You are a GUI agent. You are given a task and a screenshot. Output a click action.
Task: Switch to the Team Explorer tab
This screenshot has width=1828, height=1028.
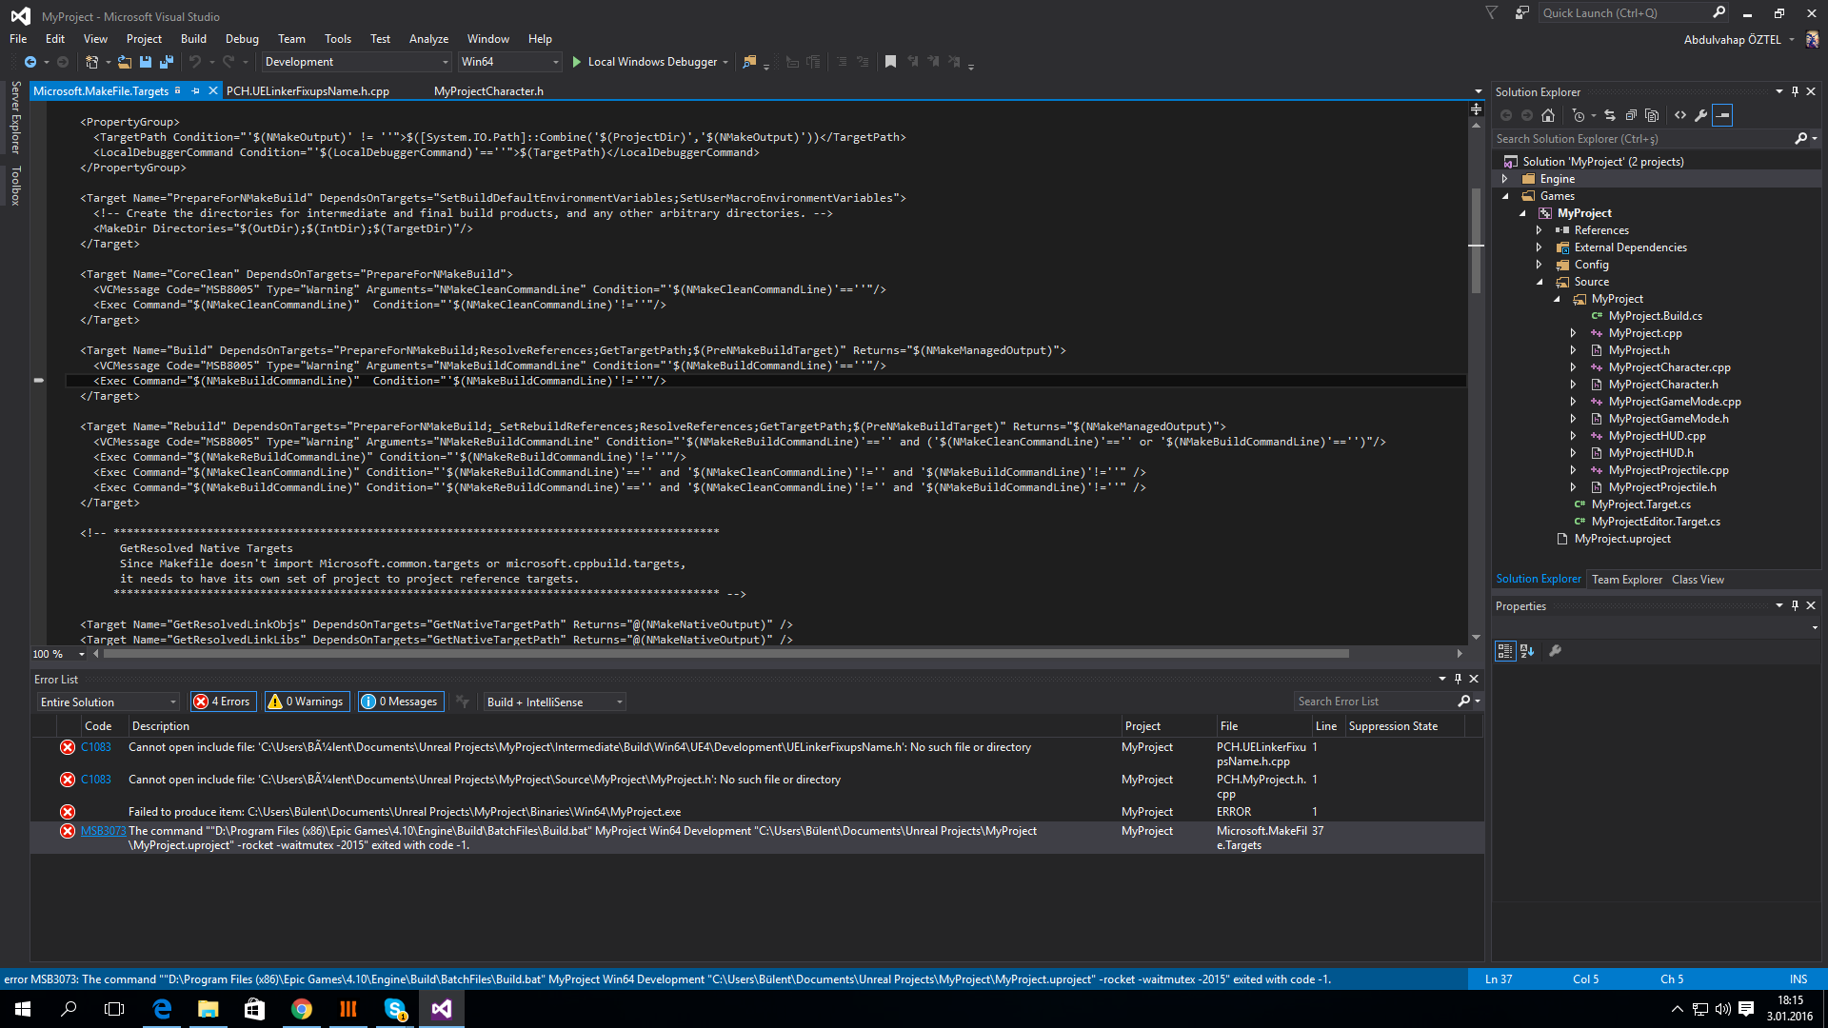1627,580
